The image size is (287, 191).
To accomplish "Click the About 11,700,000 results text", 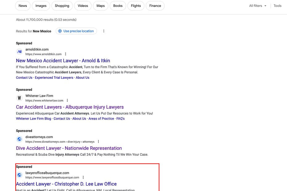I will [x=46, y=19].
